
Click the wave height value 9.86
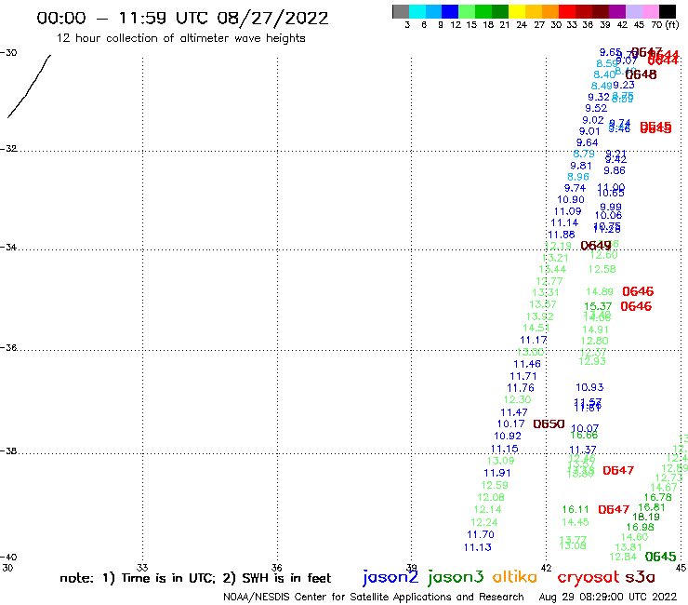(615, 170)
